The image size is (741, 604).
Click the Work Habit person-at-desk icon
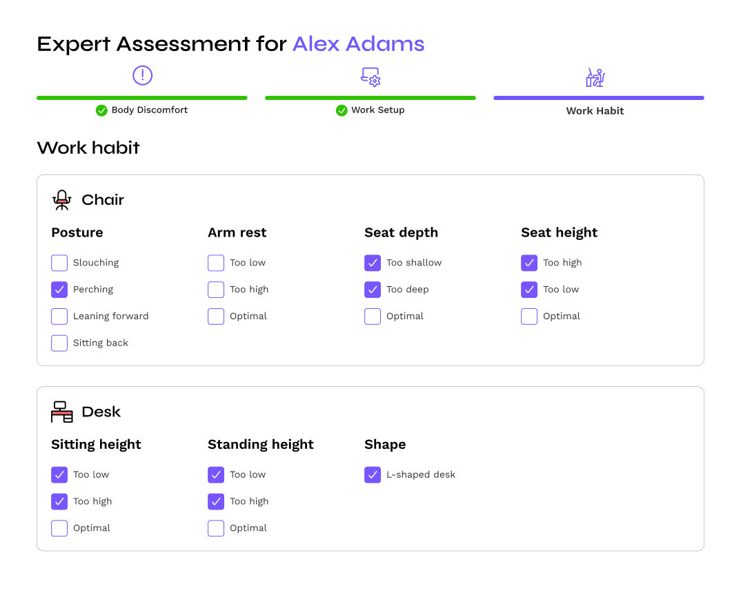point(595,77)
